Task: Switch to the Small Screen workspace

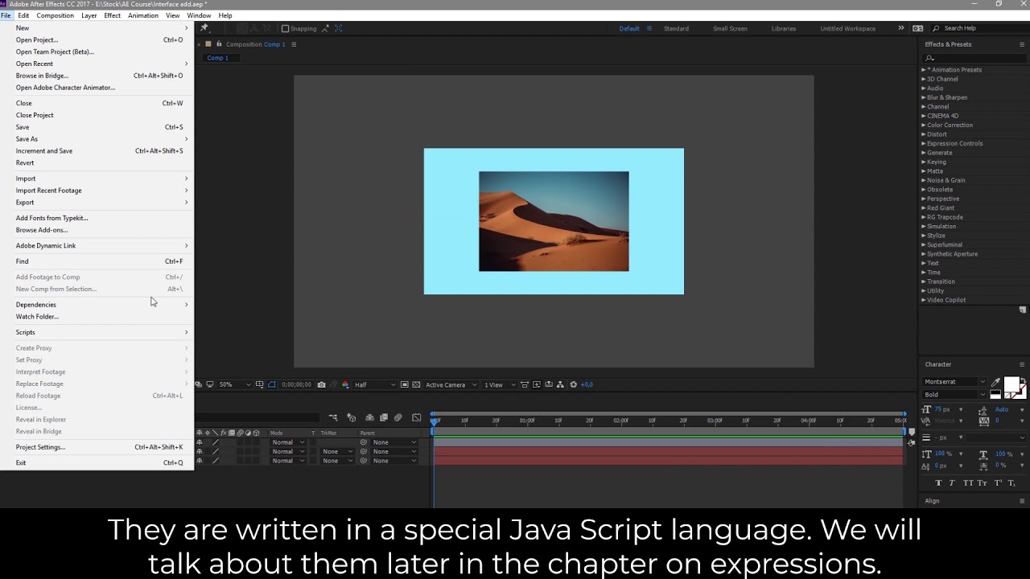Action: pyautogui.click(x=730, y=28)
